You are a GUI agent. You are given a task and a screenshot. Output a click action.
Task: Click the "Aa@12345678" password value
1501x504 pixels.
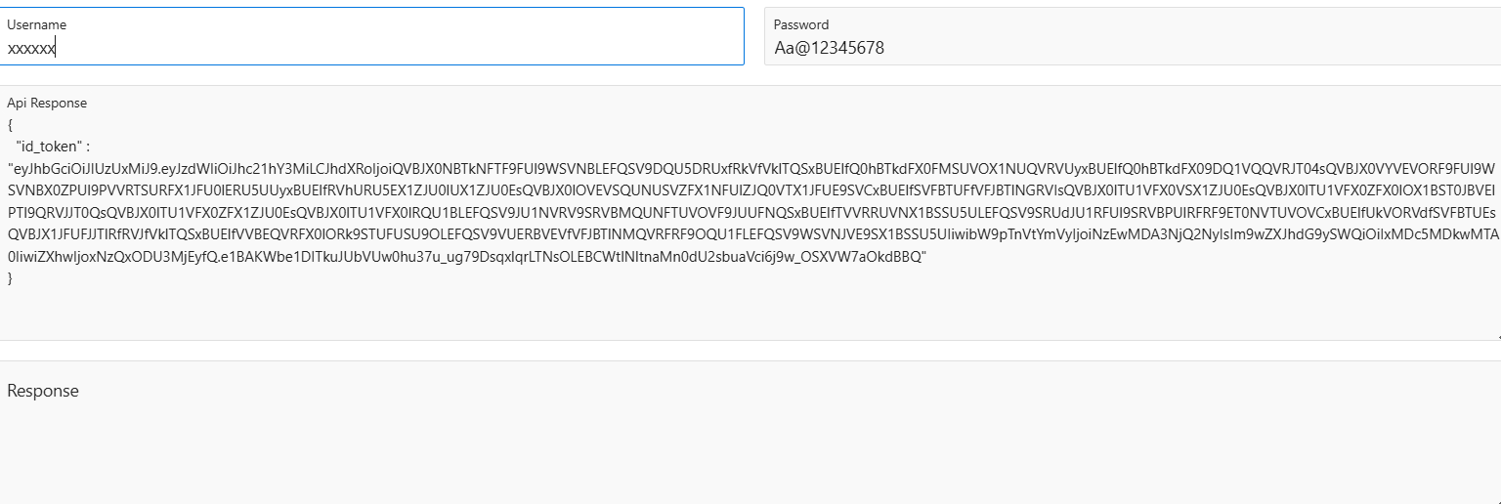click(829, 48)
